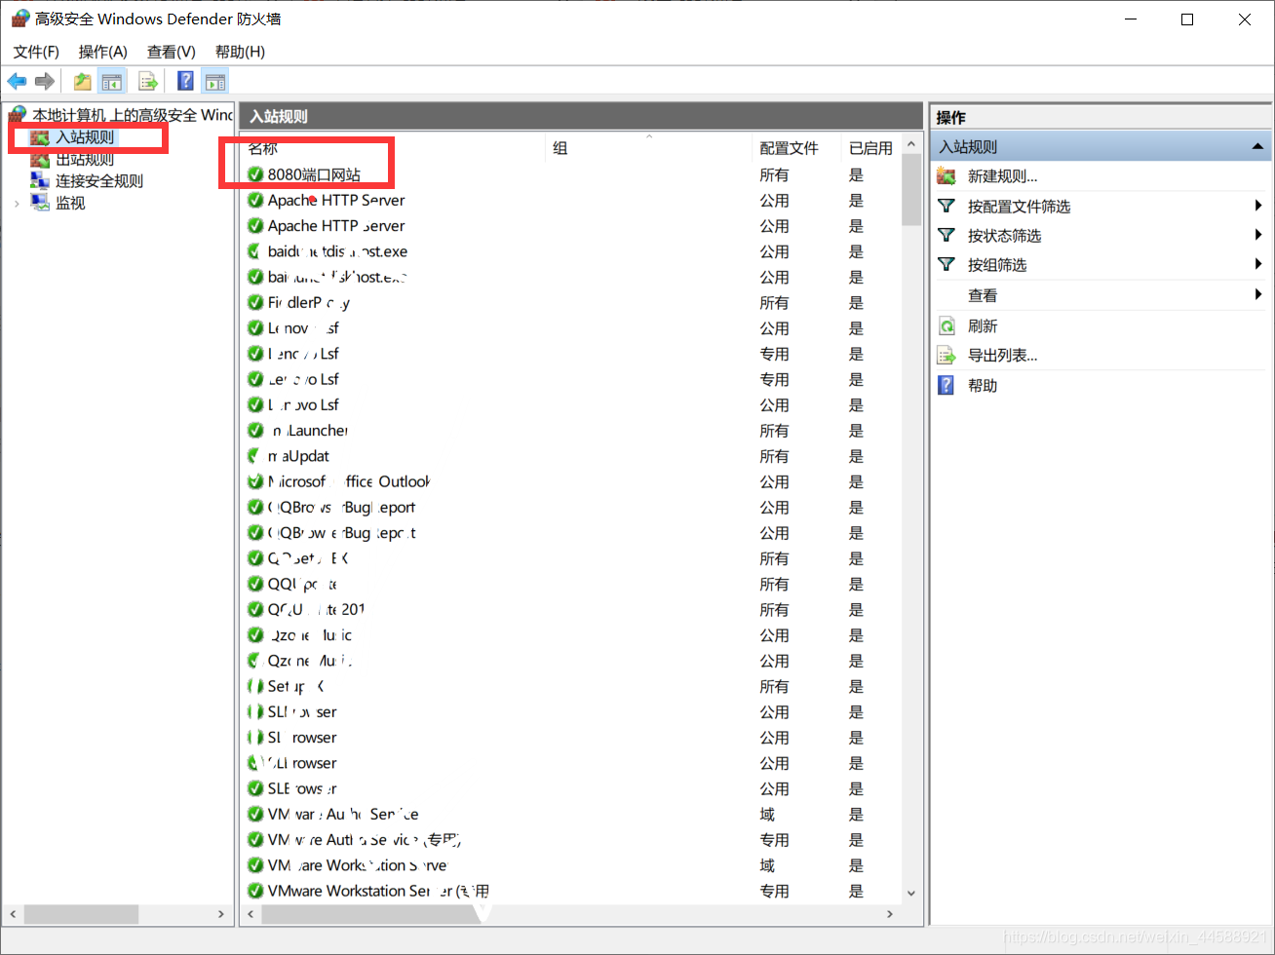The width and height of the screenshot is (1275, 955).
Task: Click 所有 in the 8080端口网站 row
Action: coord(774,174)
